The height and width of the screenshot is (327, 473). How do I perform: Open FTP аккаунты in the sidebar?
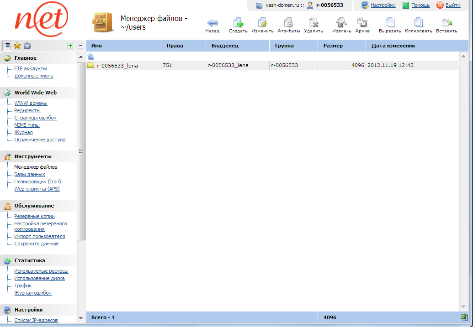click(x=31, y=68)
